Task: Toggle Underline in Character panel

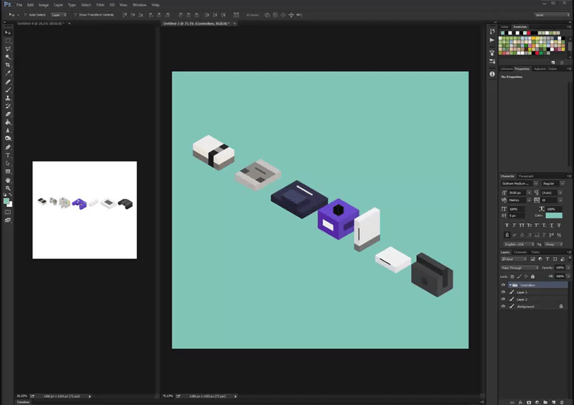Action: (551, 225)
